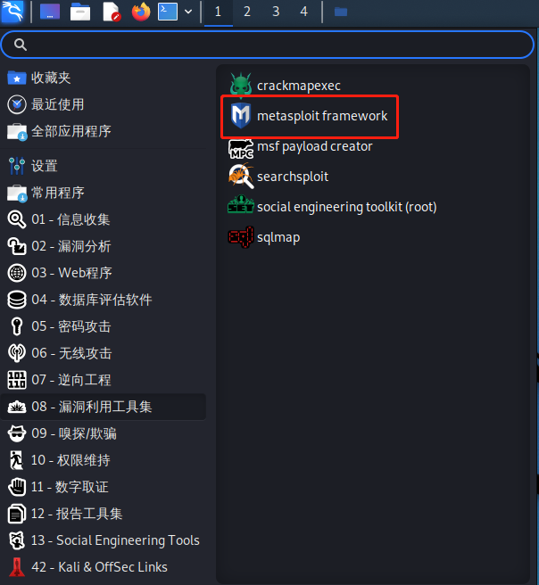Open the 收藏夹 favorites section
Screen dimensions: 539x585
(x=103, y=78)
